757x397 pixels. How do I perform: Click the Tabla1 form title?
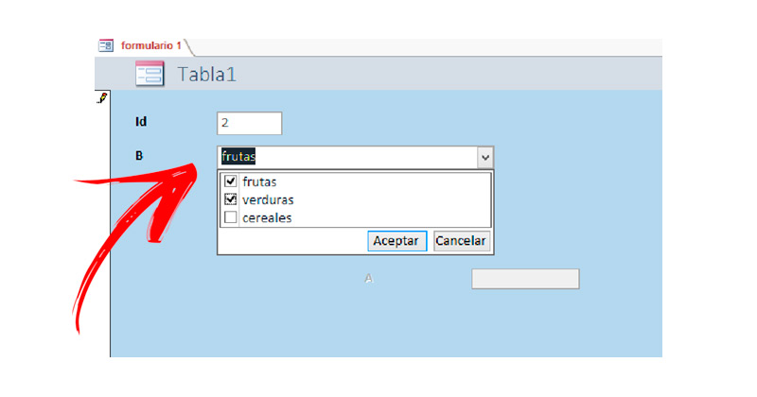[206, 75]
